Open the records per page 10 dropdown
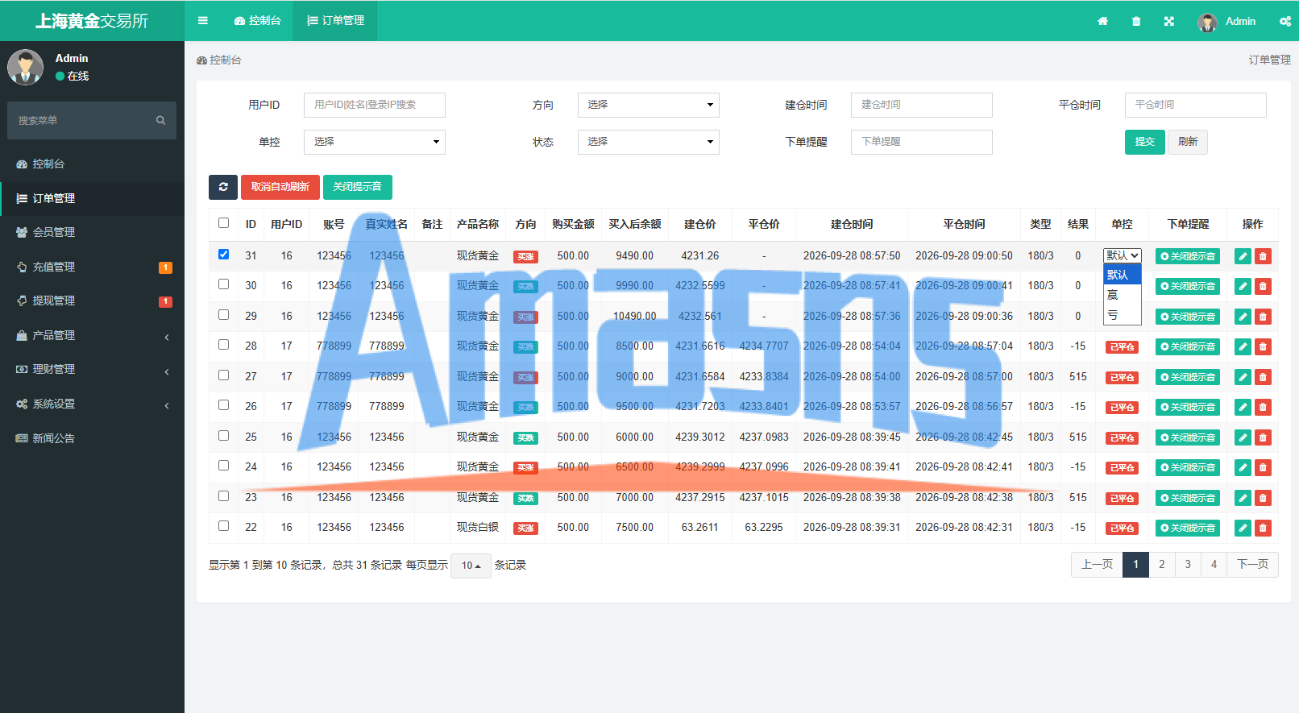This screenshot has height=713, width=1299. [x=471, y=566]
